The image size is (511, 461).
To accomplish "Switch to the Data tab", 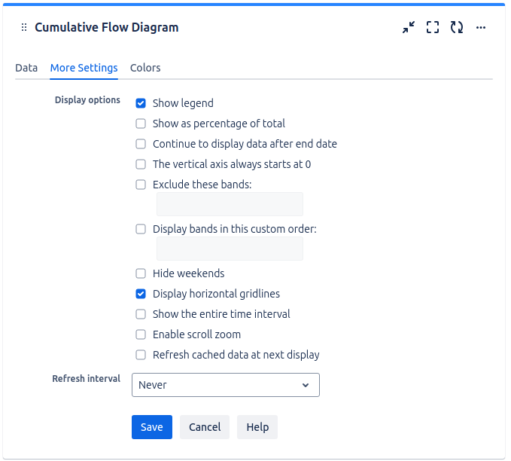I will pyautogui.click(x=26, y=68).
